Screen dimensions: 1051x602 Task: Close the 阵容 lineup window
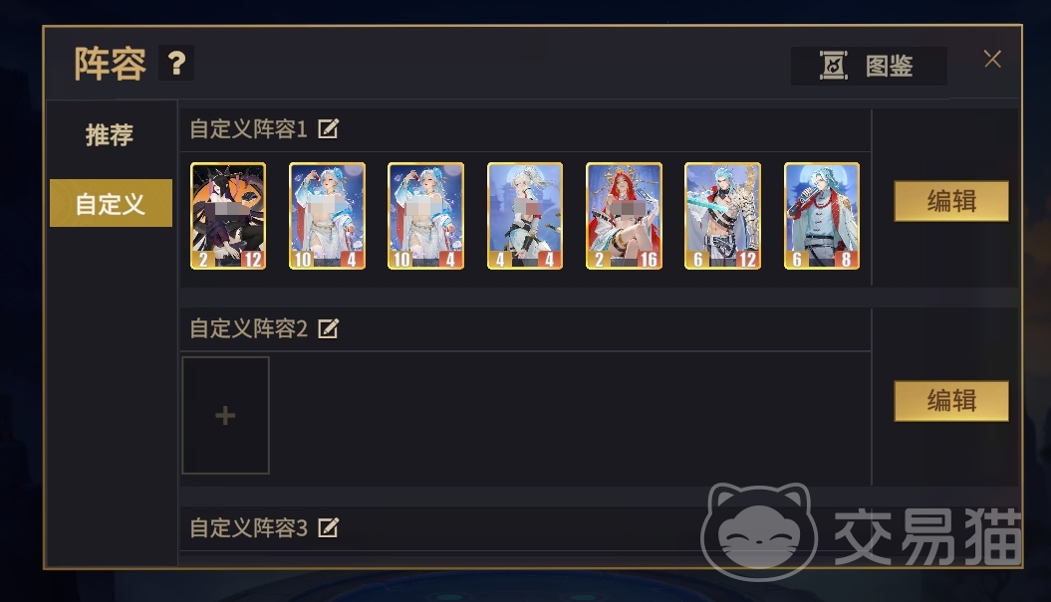click(x=992, y=59)
